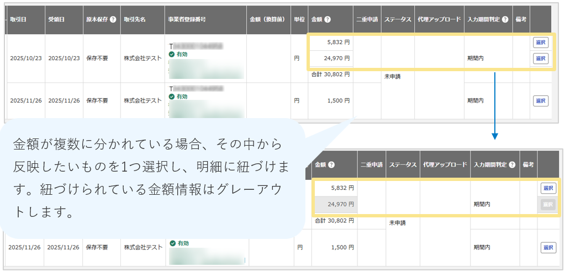The height and width of the screenshot is (272, 565).
Task: Click help icon beside 入力期間判定 in top table
Action: (505, 20)
